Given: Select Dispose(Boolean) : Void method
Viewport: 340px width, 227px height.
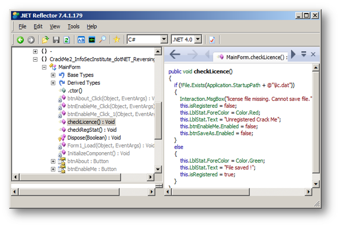Looking at the screenshot, I should tap(94, 138).
